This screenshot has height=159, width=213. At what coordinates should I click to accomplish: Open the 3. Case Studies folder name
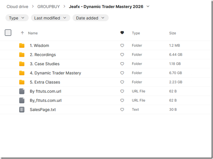pyautogui.click(x=45, y=64)
